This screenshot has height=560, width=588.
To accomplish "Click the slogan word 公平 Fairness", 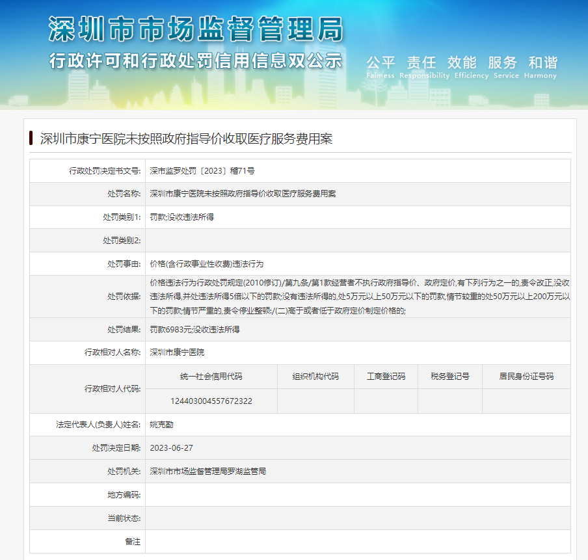I will tap(381, 67).
